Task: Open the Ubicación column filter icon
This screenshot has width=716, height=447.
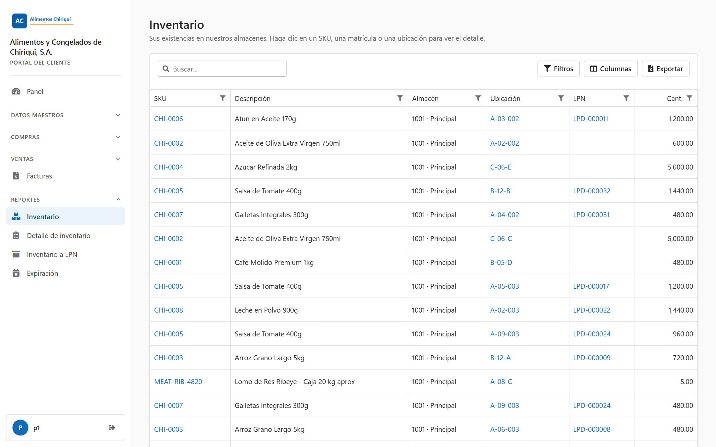Action: click(x=561, y=98)
